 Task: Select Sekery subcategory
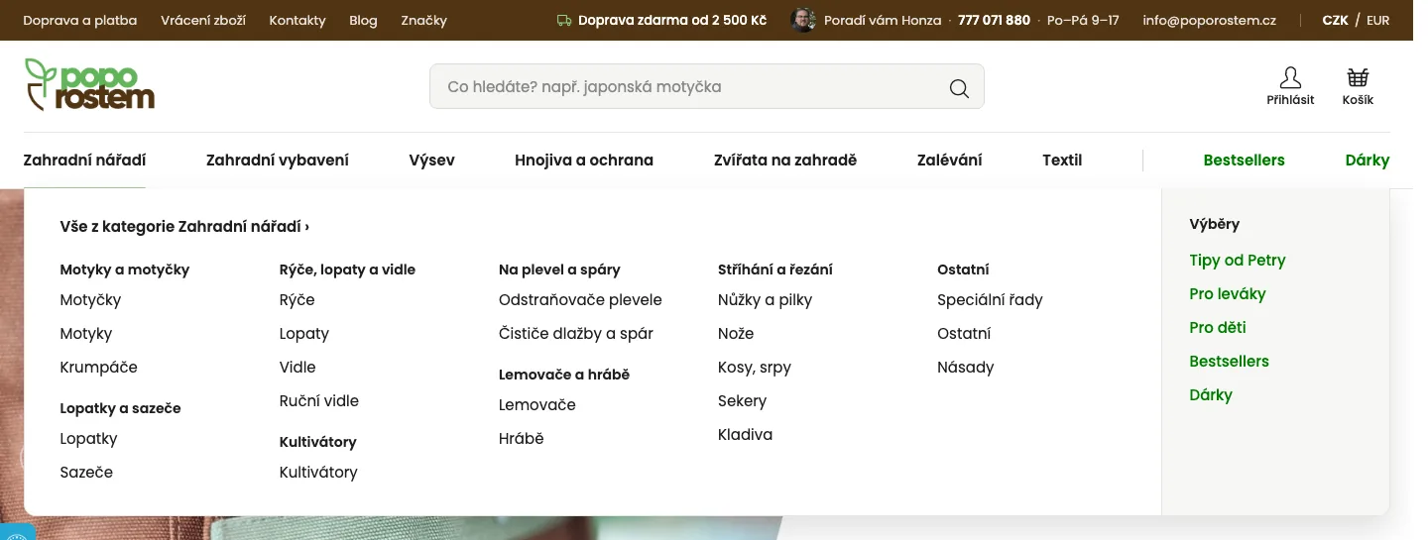coord(742,400)
